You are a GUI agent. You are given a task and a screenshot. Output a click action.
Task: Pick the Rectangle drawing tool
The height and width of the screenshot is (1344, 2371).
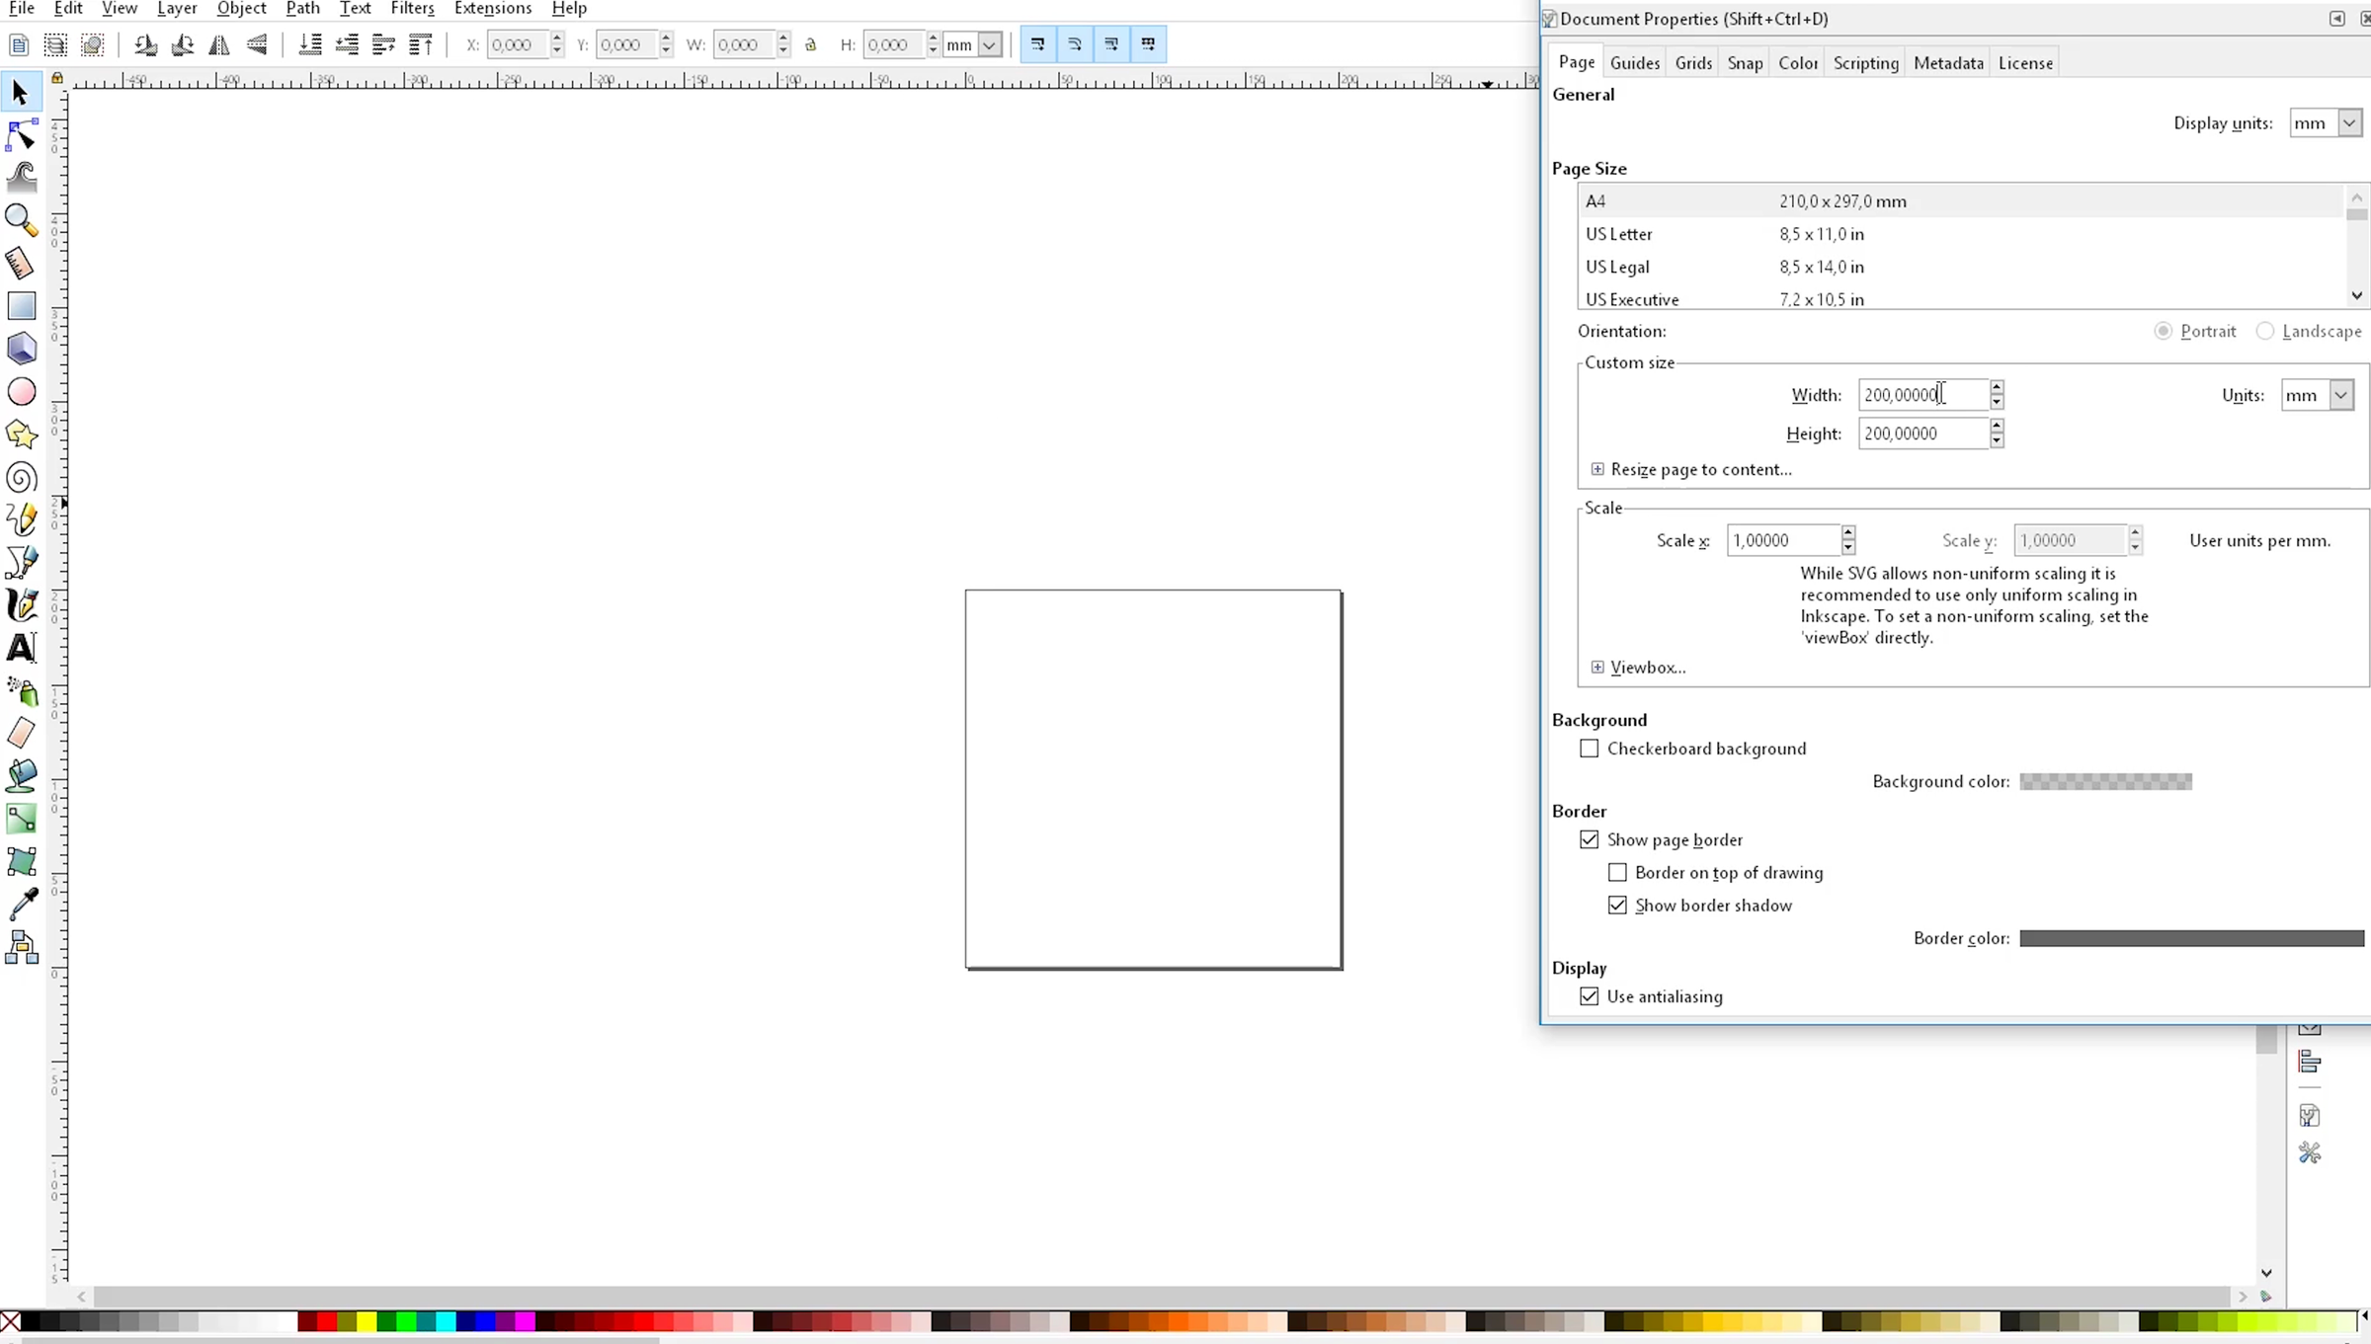[x=22, y=306]
